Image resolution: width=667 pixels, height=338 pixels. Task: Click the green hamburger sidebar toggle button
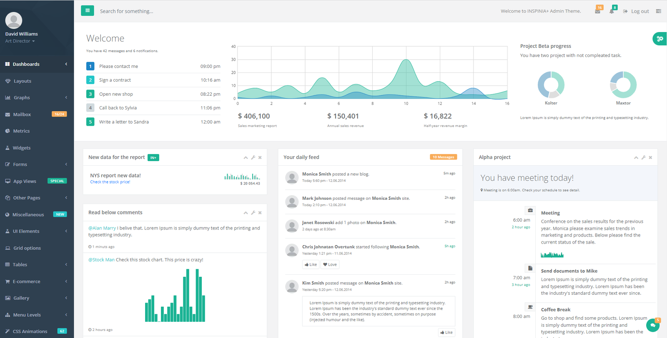tap(87, 11)
